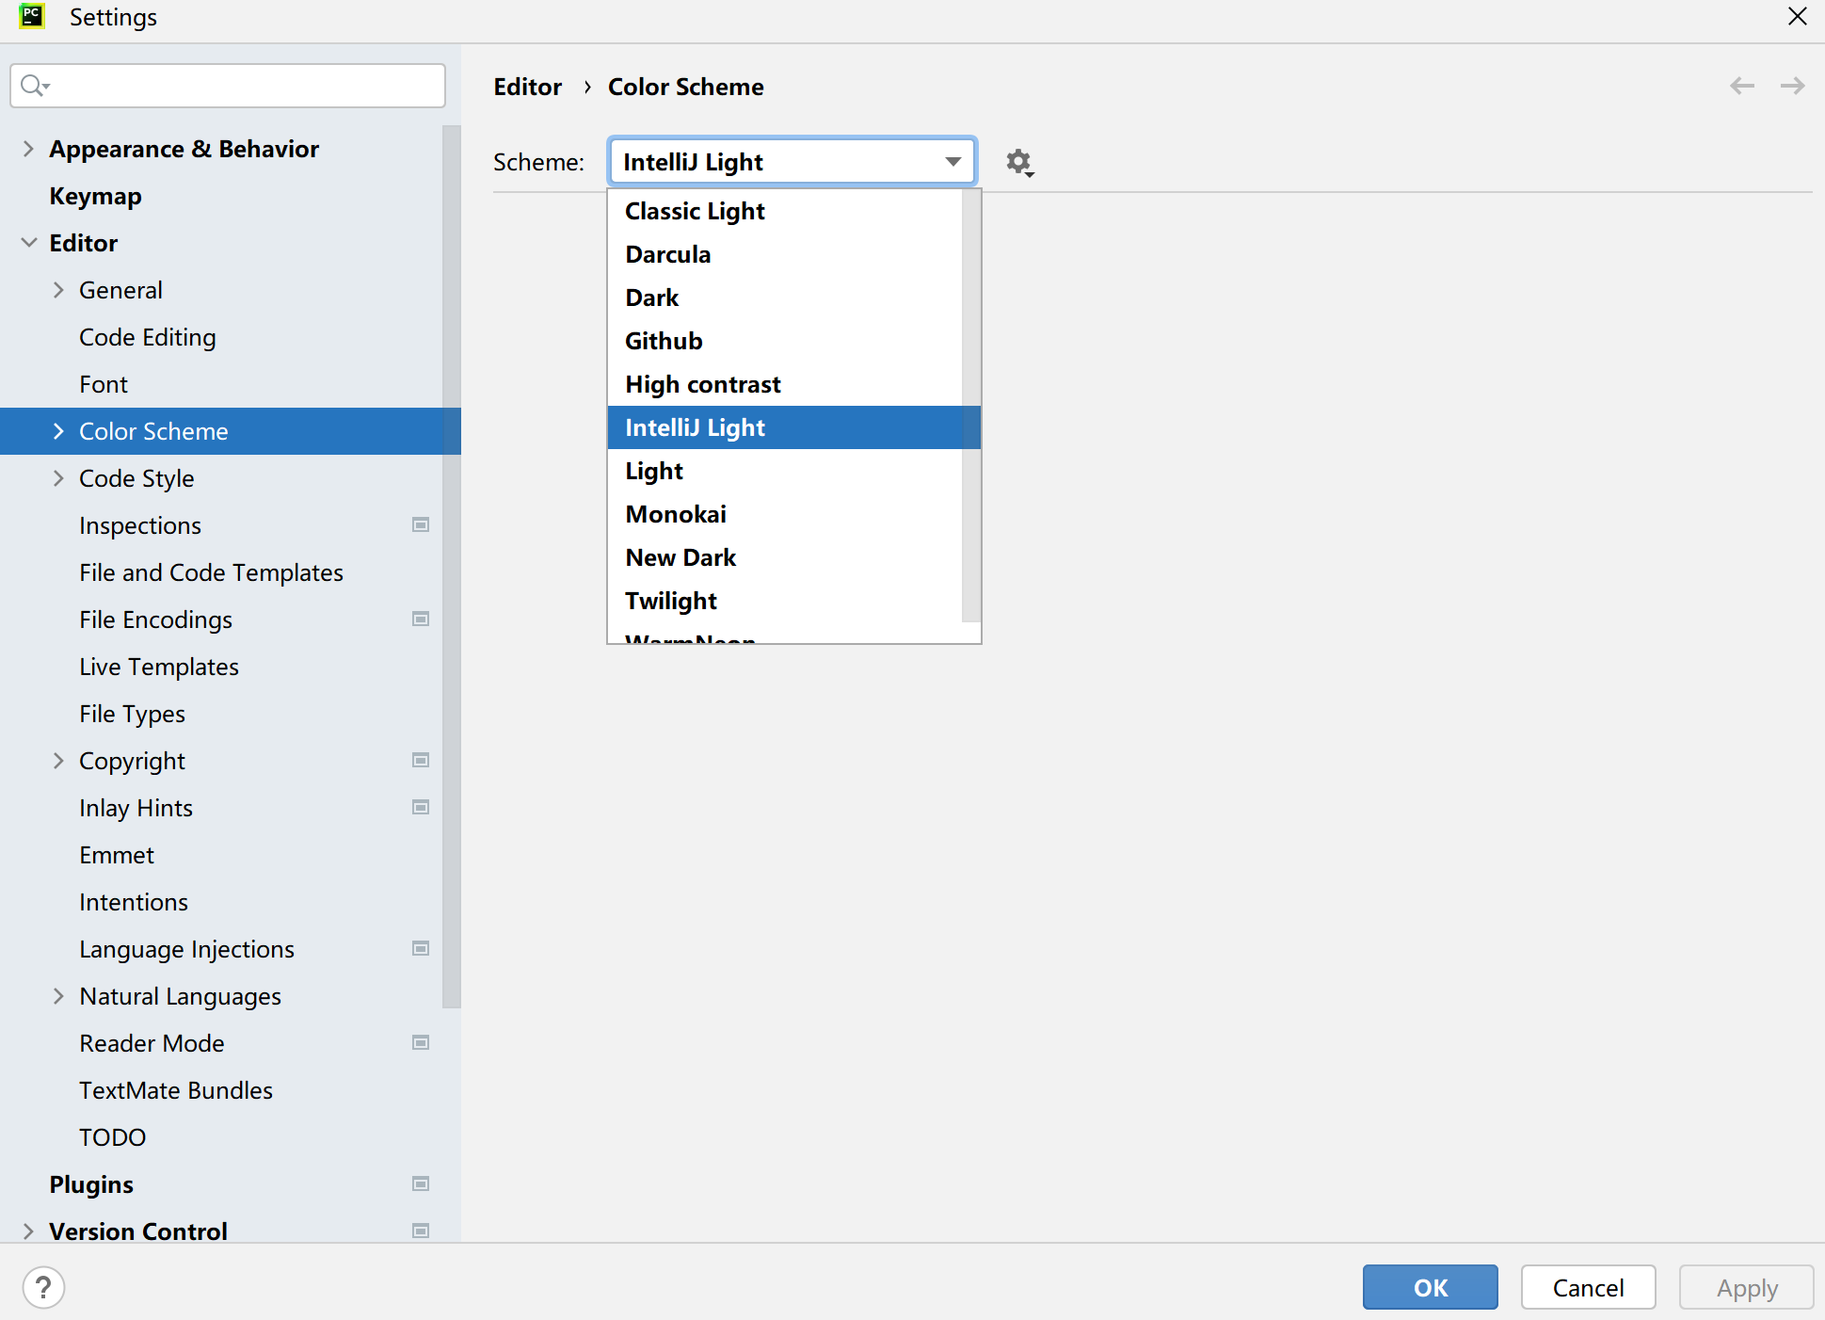The width and height of the screenshot is (1825, 1320).
Task: Open the Inspections settings page
Action: click(x=140, y=525)
